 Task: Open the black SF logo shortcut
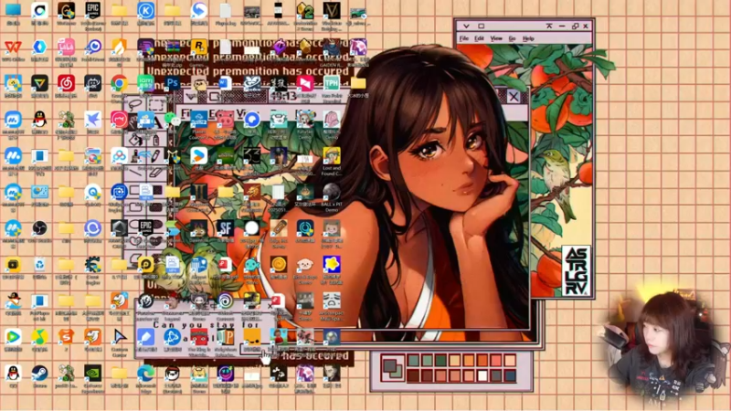coord(226,228)
